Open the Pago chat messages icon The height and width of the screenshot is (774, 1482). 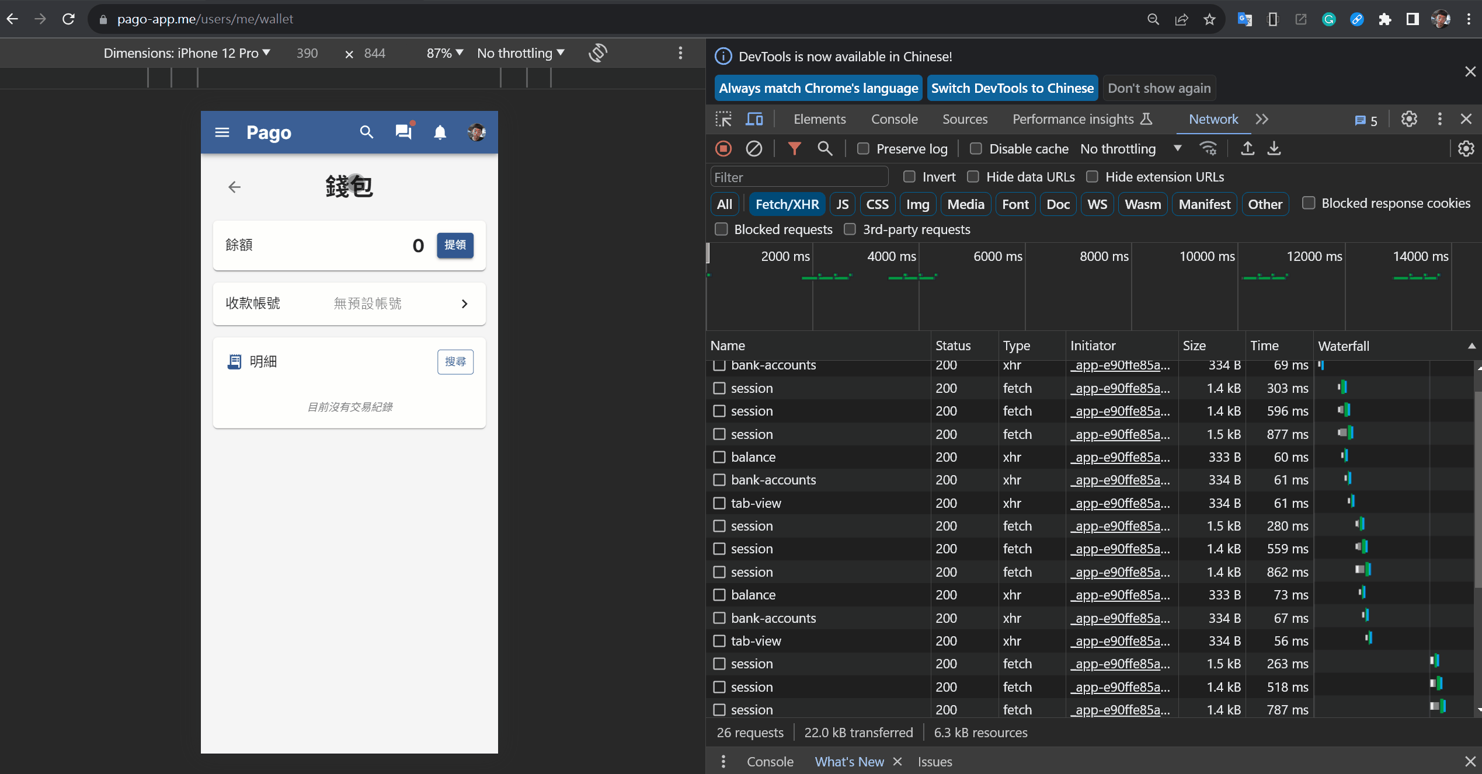(403, 132)
